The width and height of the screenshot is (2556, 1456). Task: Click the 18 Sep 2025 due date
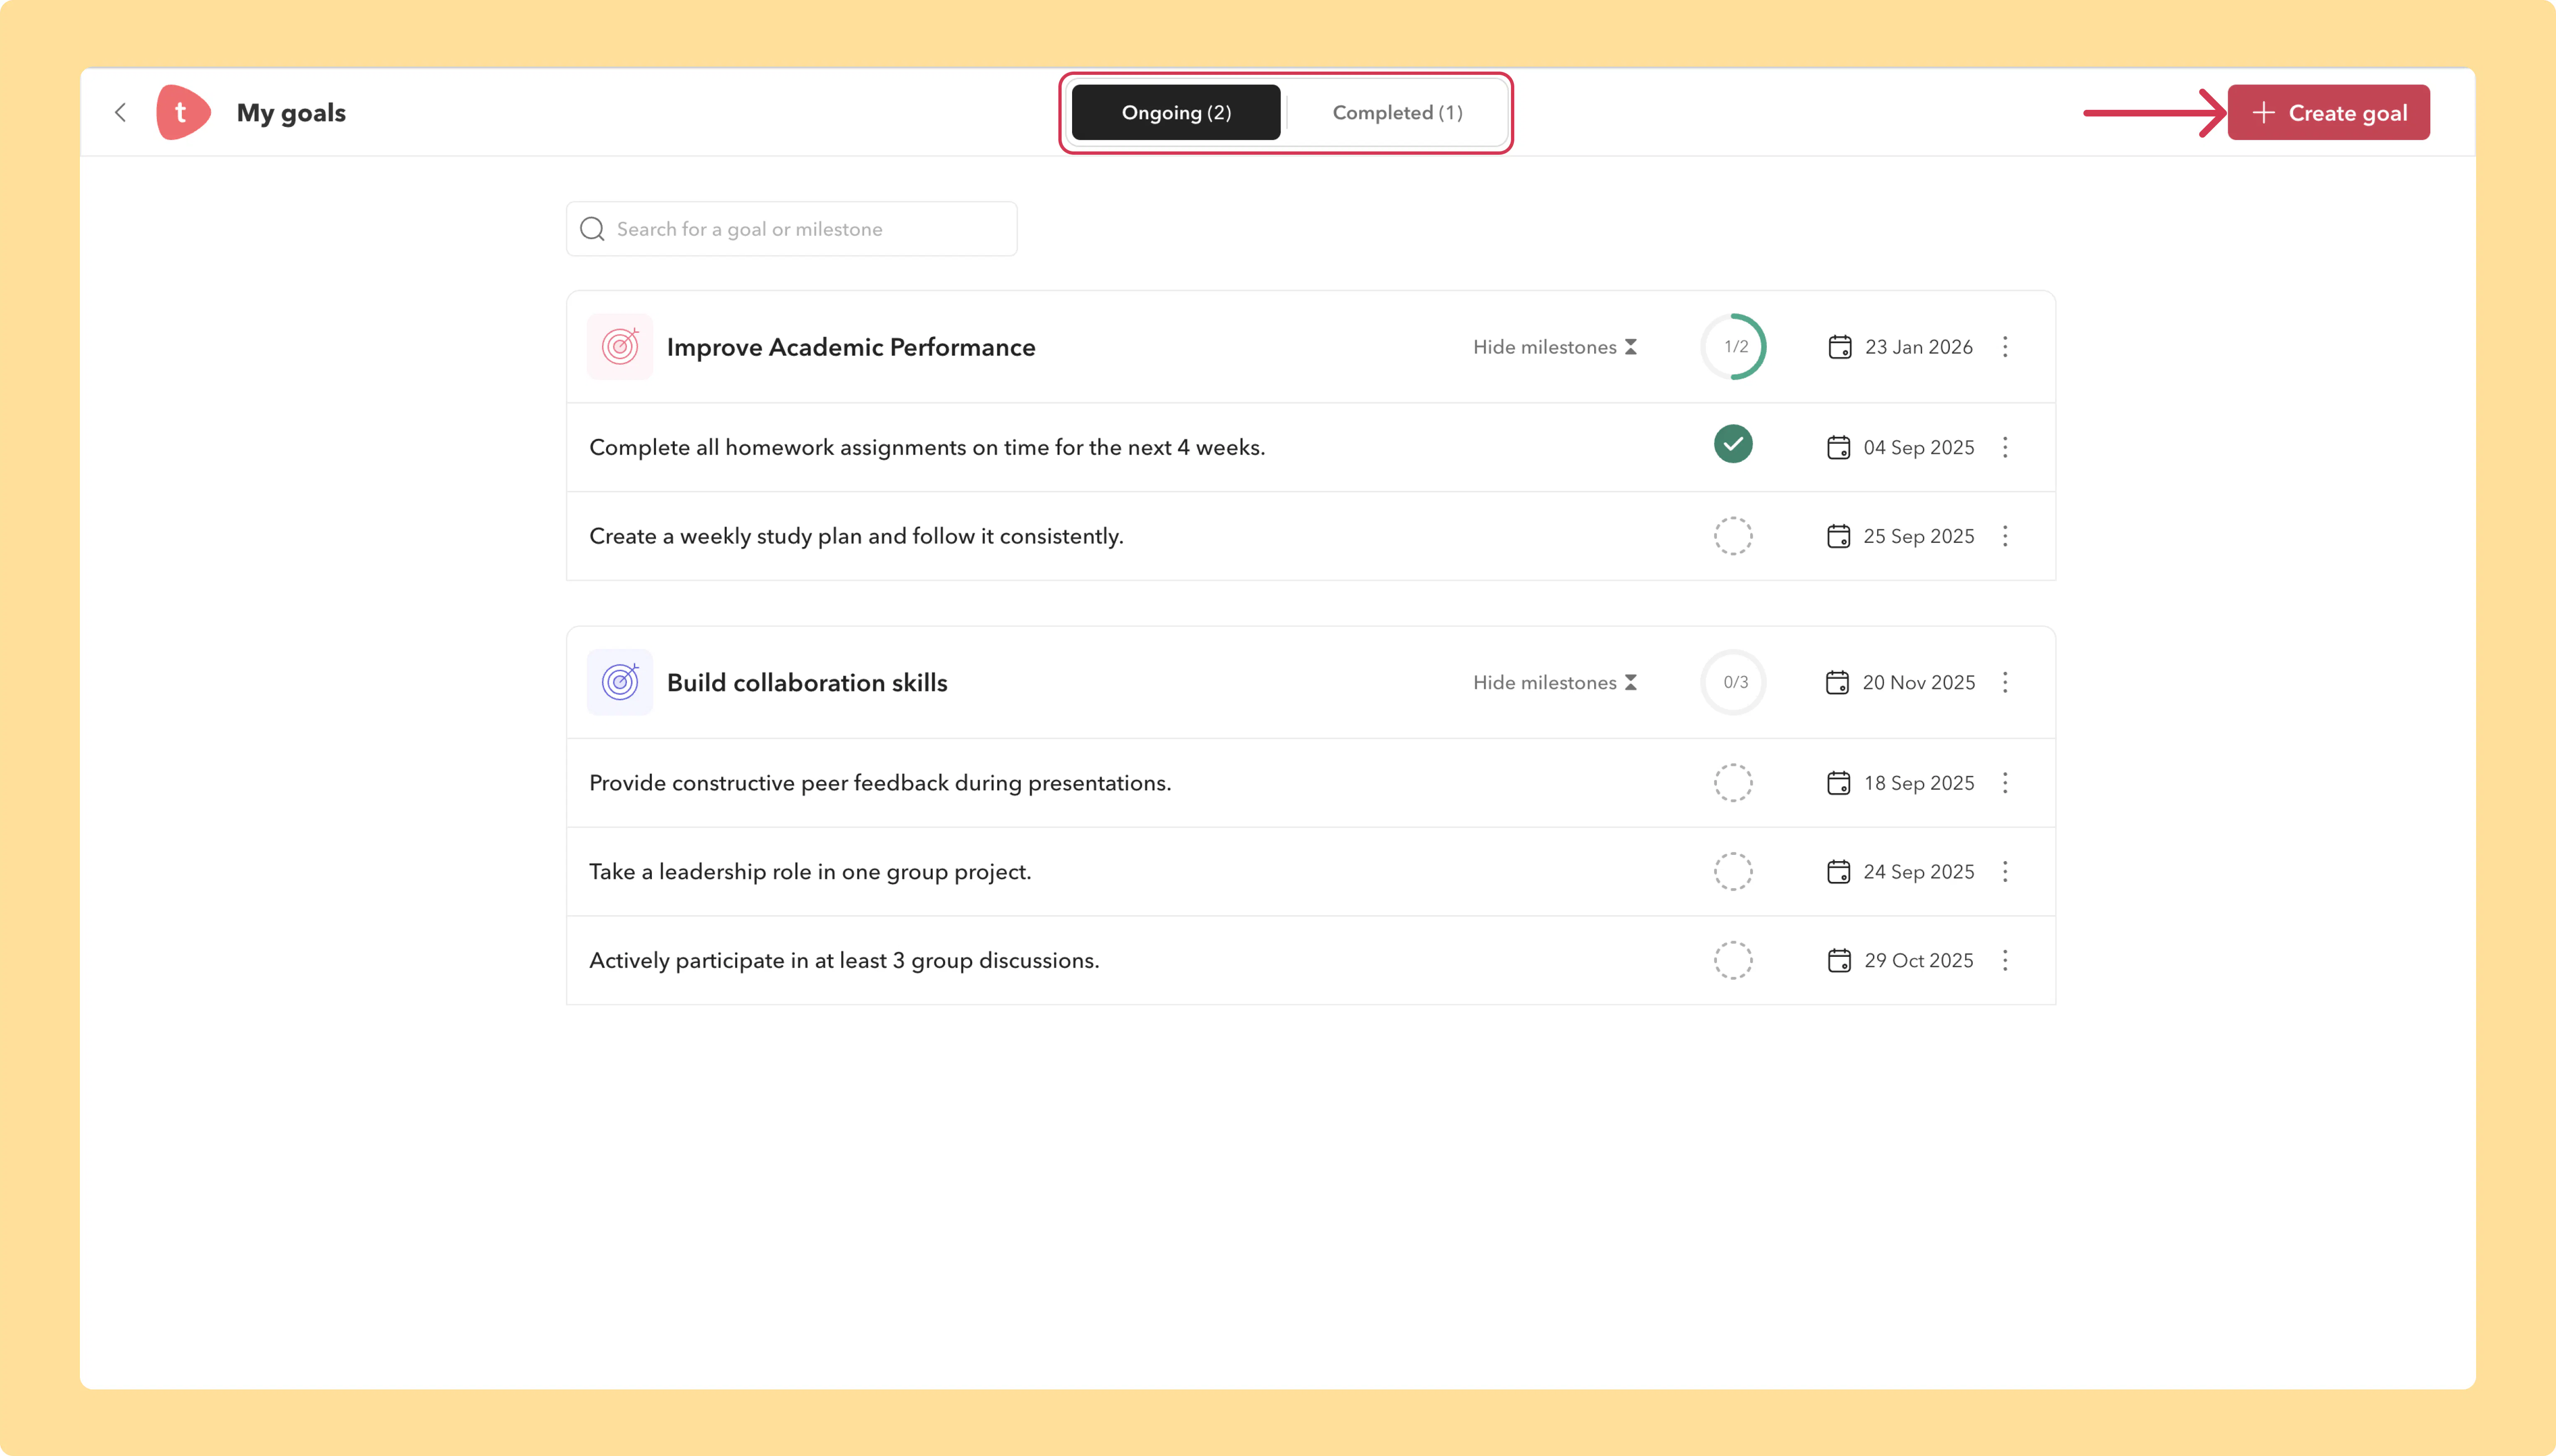(1919, 783)
